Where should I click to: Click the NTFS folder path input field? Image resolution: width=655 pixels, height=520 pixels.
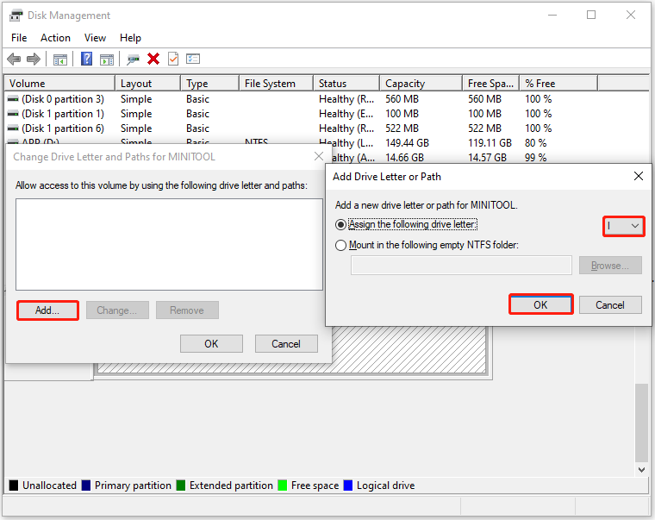click(461, 266)
